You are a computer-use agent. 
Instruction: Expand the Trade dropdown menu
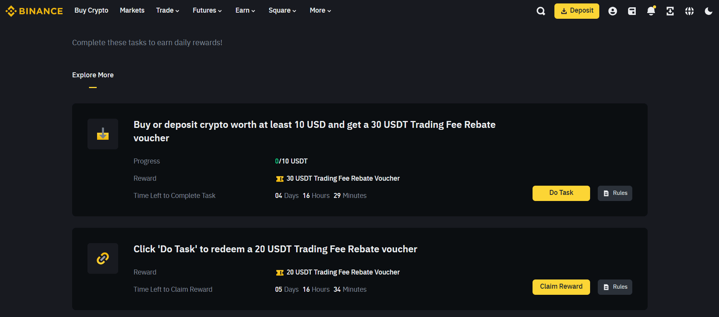tap(168, 10)
